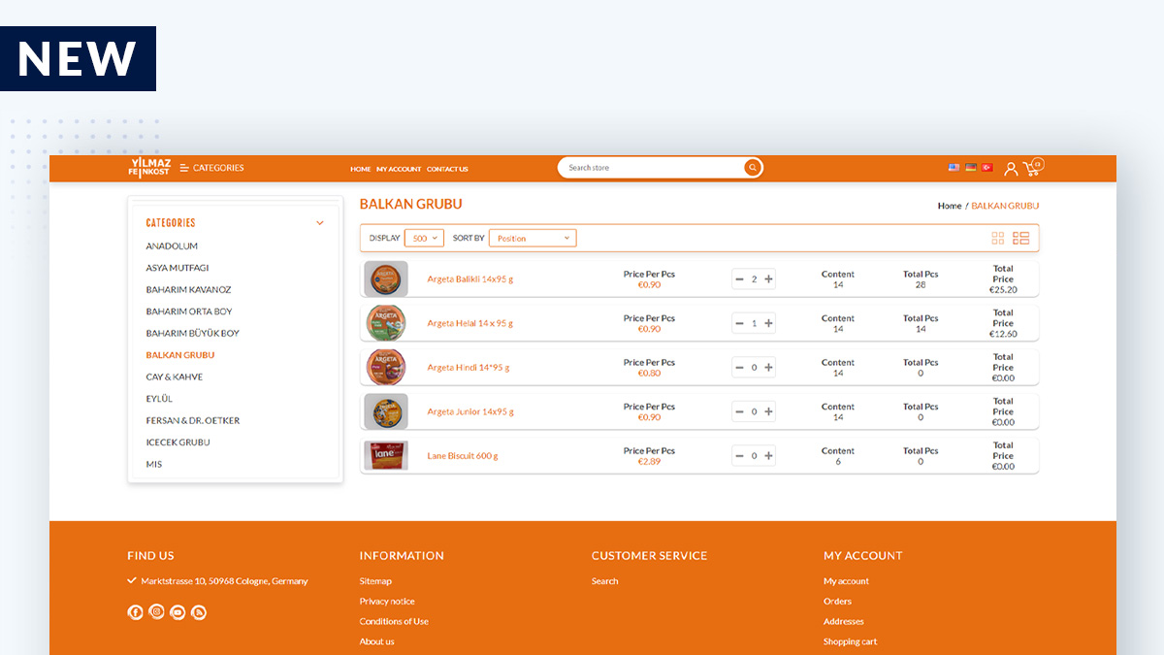
Task: Focus the Search store input field
Action: point(652,168)
